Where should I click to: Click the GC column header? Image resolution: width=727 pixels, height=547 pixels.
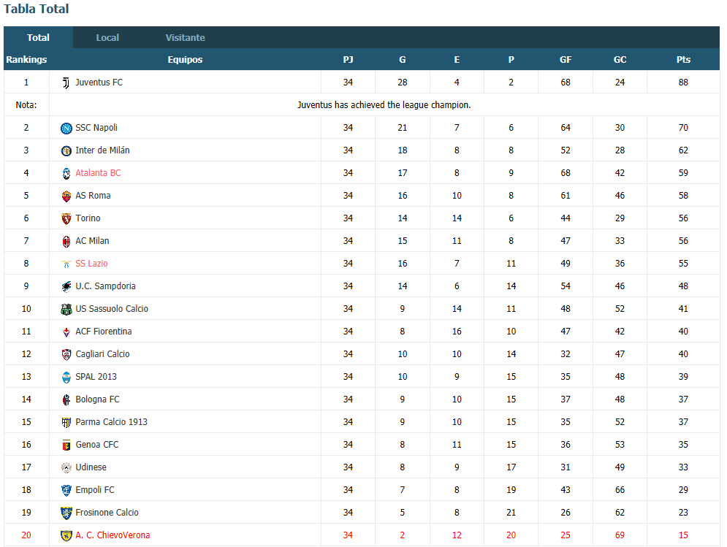click(620, 60)
